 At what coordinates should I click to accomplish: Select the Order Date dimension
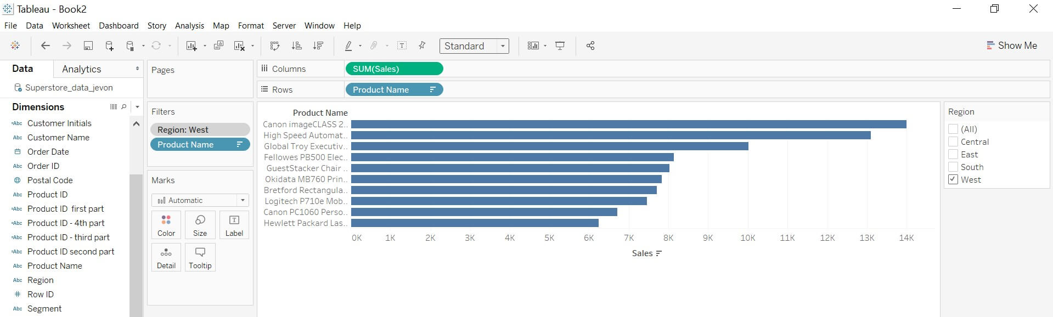click(x=48, y=152)
